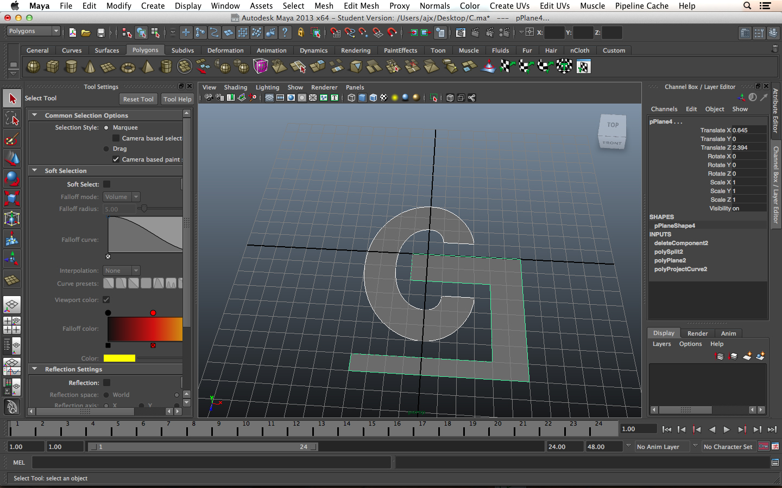Activate the Lasso selection tool
Image resolution: width=782 pixels, height=488 pixels.
(12, 119)
